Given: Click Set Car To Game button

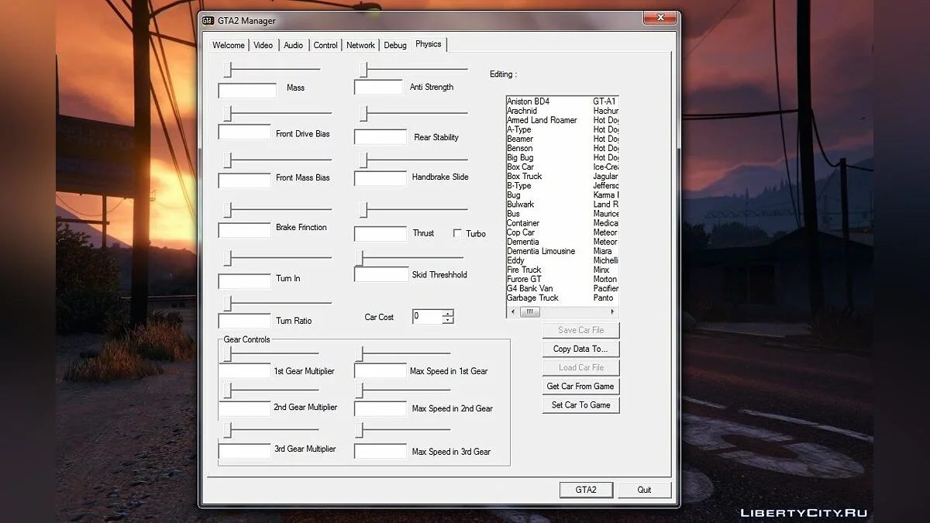Looking at the screenshot, I should 580,404.
